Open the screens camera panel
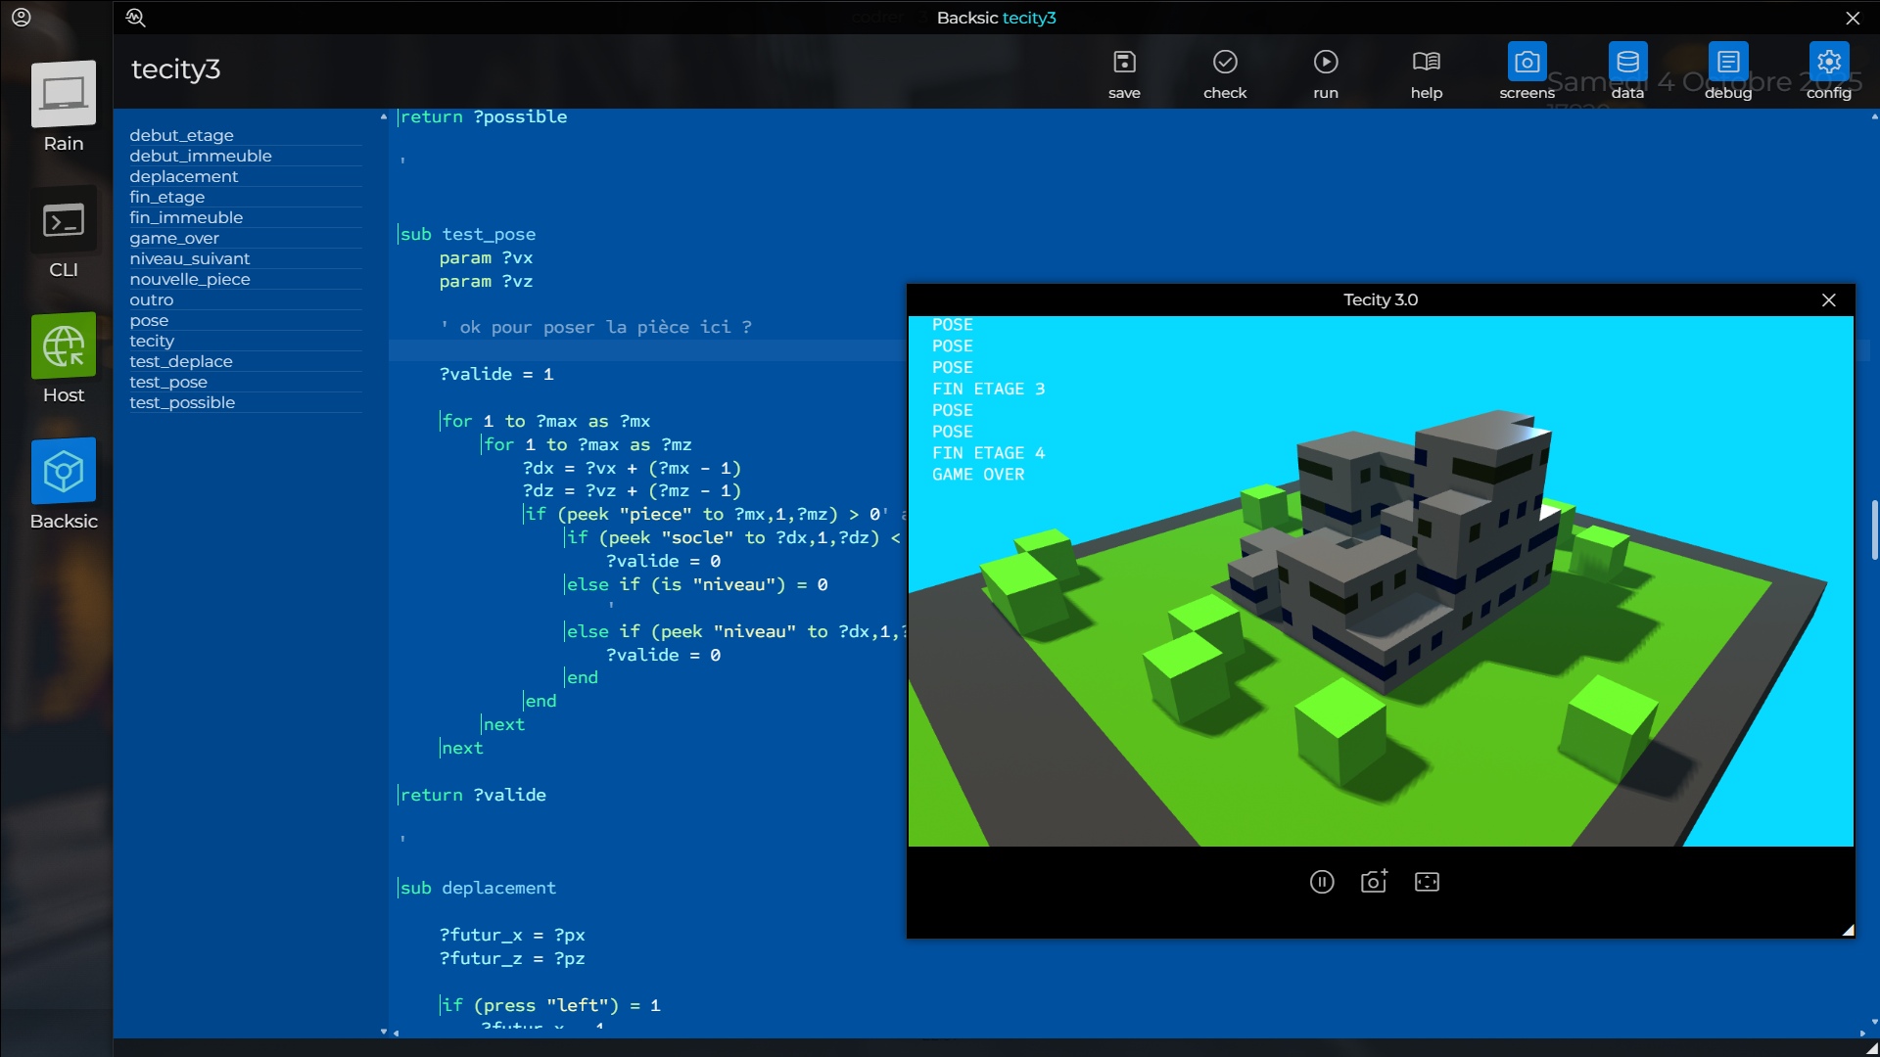Screen dimensions: 1880x1057 tap(1527, 63)
